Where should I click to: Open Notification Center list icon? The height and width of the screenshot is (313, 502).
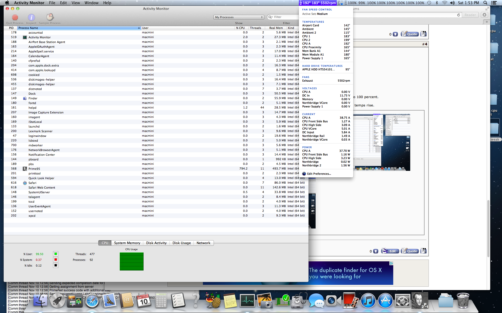coord(494,3)
